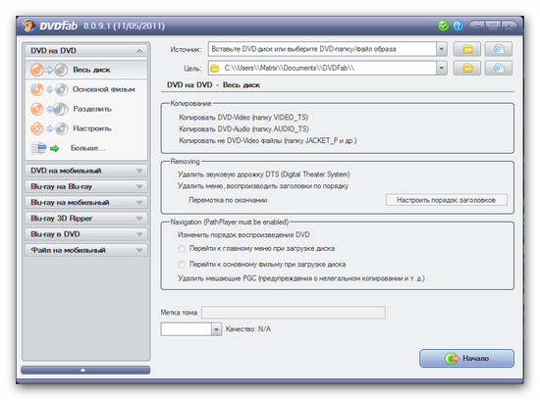Open the Источник source dropdown arrow
This screenshot has height=400, width=540.
coord(442,49)
